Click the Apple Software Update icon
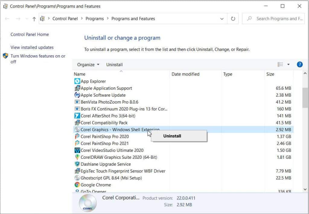Viewport: 309px width, 214px height. tap(77, 95)
